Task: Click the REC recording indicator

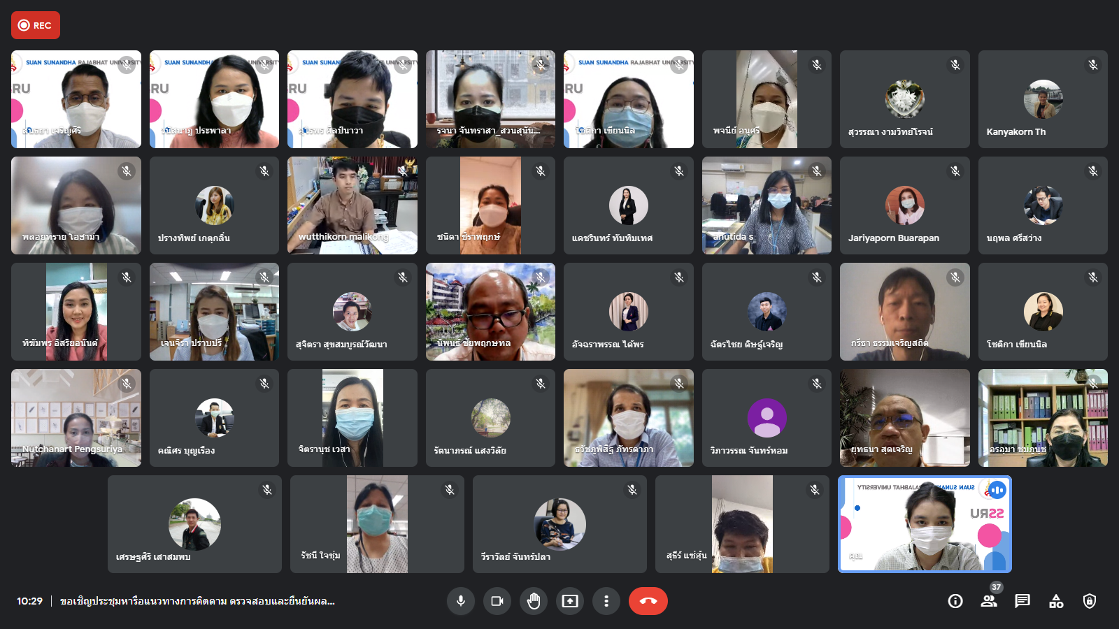Action: click(x=36, y=25)
